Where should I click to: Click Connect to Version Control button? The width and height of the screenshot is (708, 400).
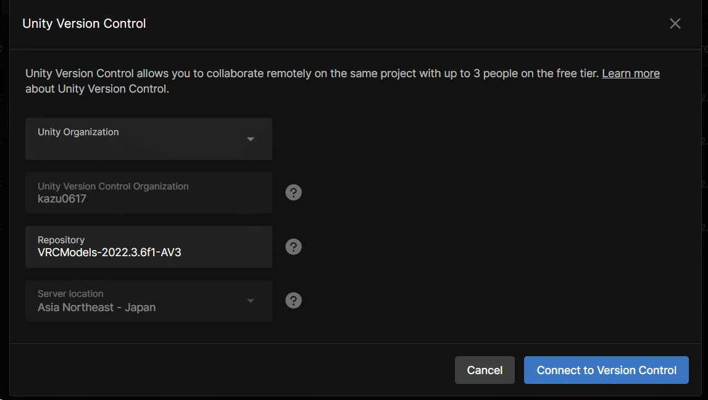point(606,370)
